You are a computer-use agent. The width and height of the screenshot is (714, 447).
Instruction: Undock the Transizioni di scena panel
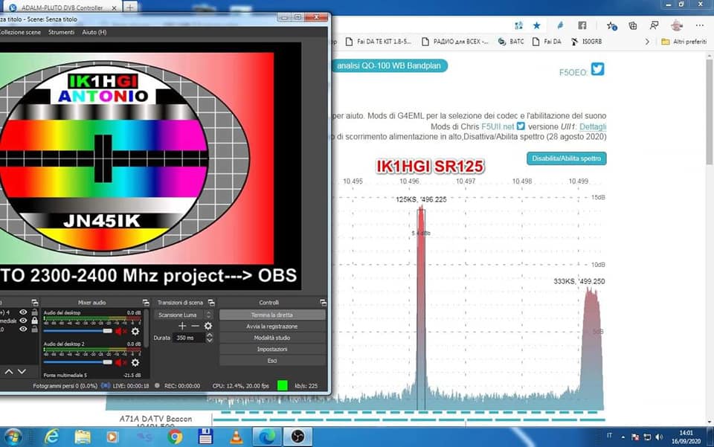[211, 303]
